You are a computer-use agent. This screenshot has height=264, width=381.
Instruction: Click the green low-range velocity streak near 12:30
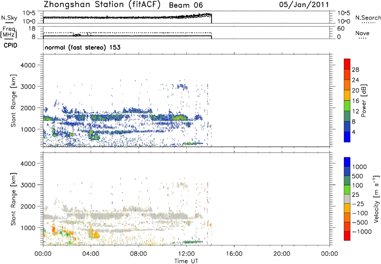pyautogui.click(x=193, y=242)
